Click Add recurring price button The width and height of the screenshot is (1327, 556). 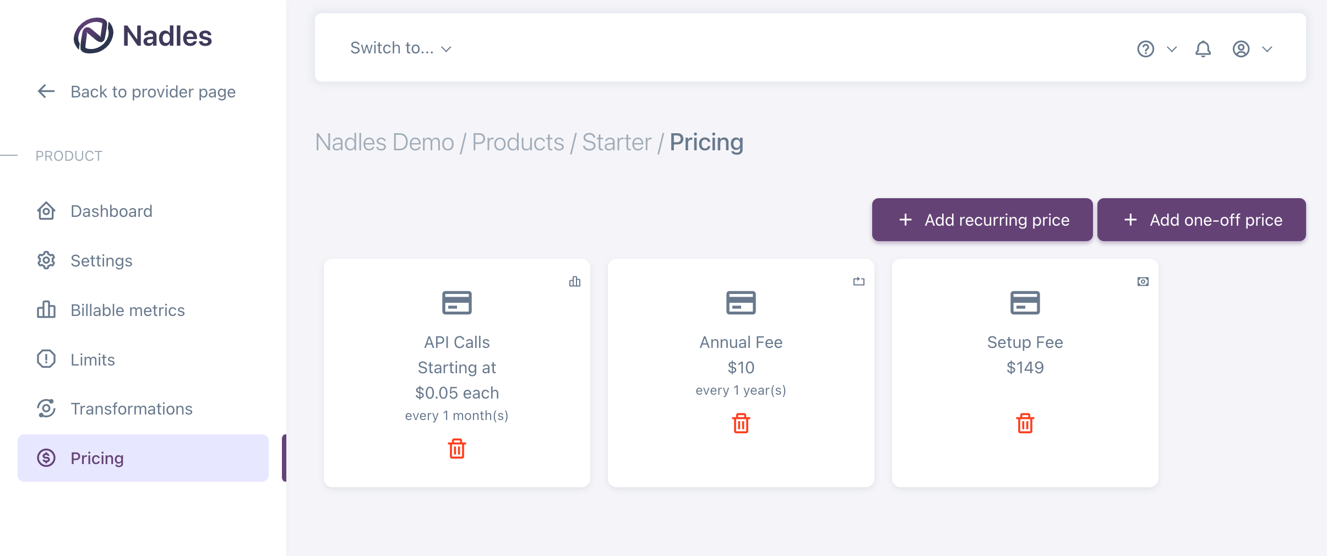pos(982,220)
